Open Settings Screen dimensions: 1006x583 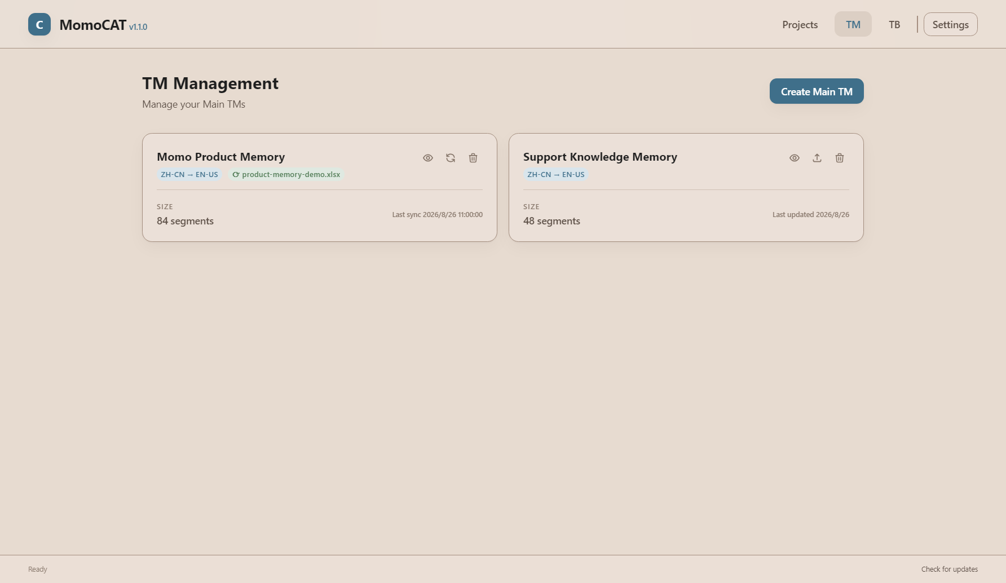pyautogui.click(x=951, y=24)
